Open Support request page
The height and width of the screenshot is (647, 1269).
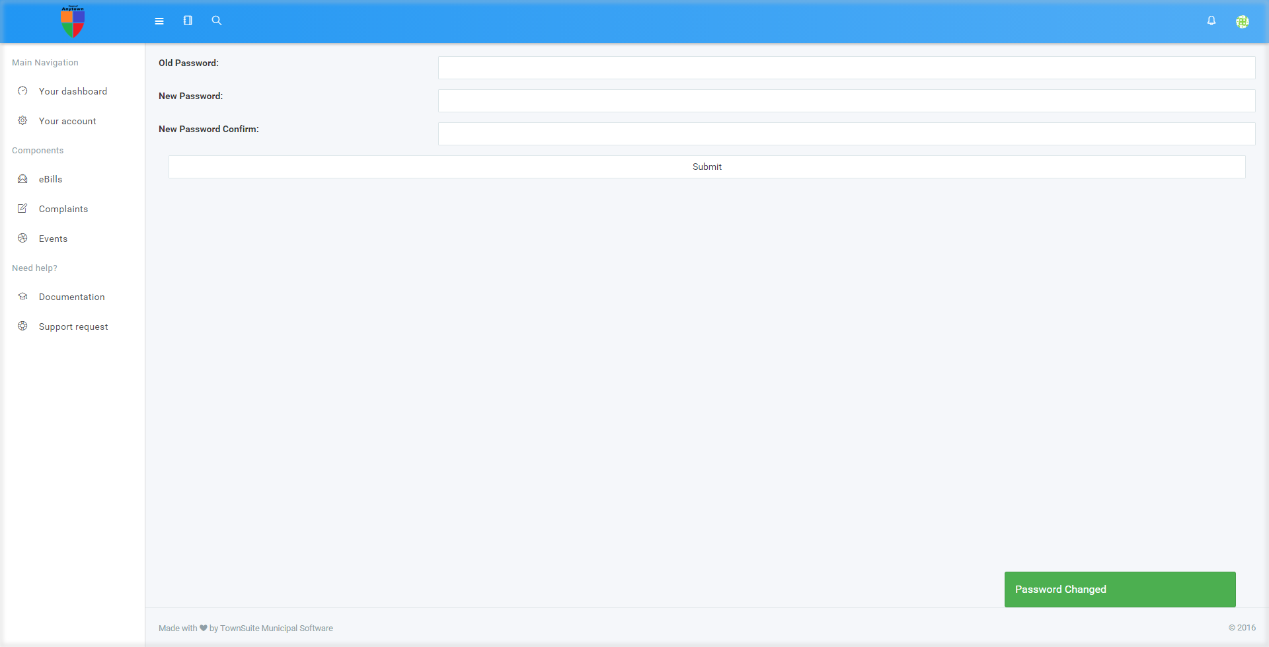coord(73,326)
